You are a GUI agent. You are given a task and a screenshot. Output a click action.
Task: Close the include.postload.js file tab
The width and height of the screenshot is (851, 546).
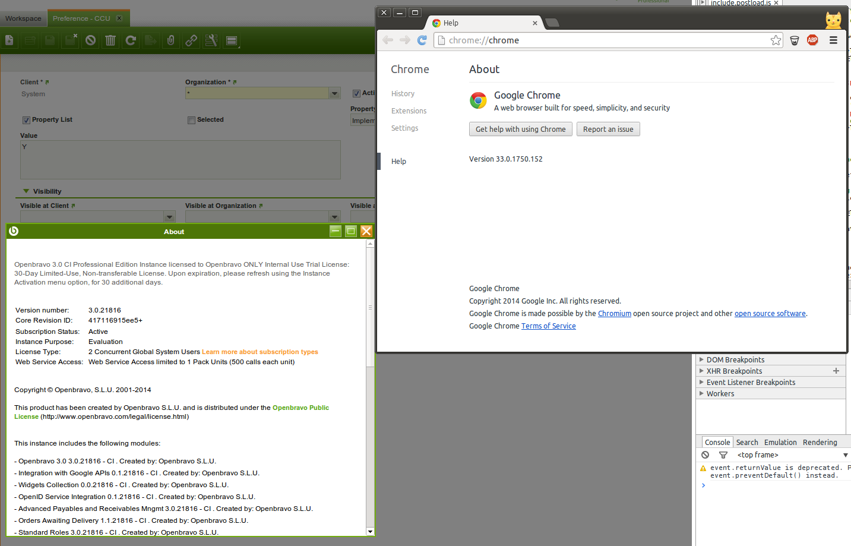[x=776, y=3]
